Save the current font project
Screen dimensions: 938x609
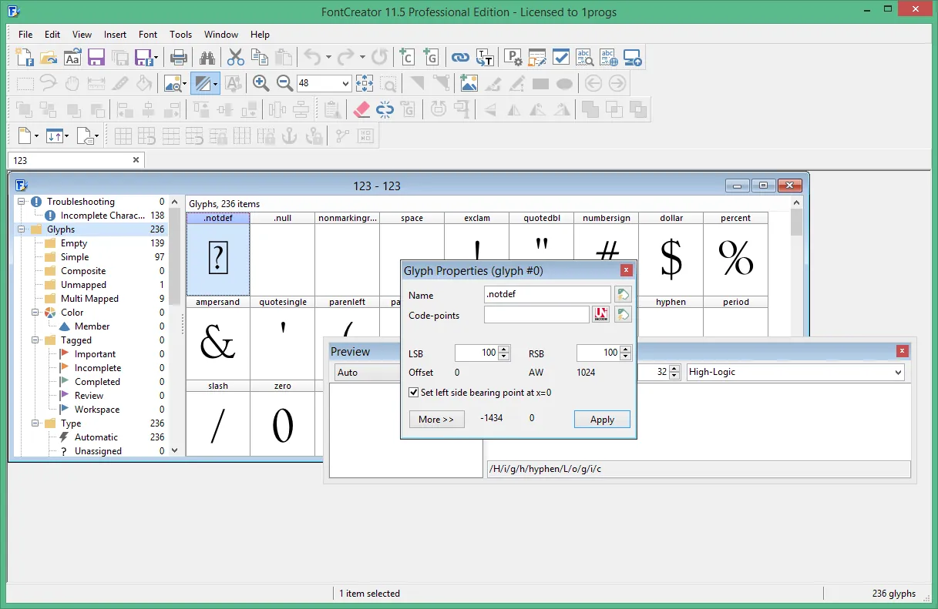[x=96, y=57]
